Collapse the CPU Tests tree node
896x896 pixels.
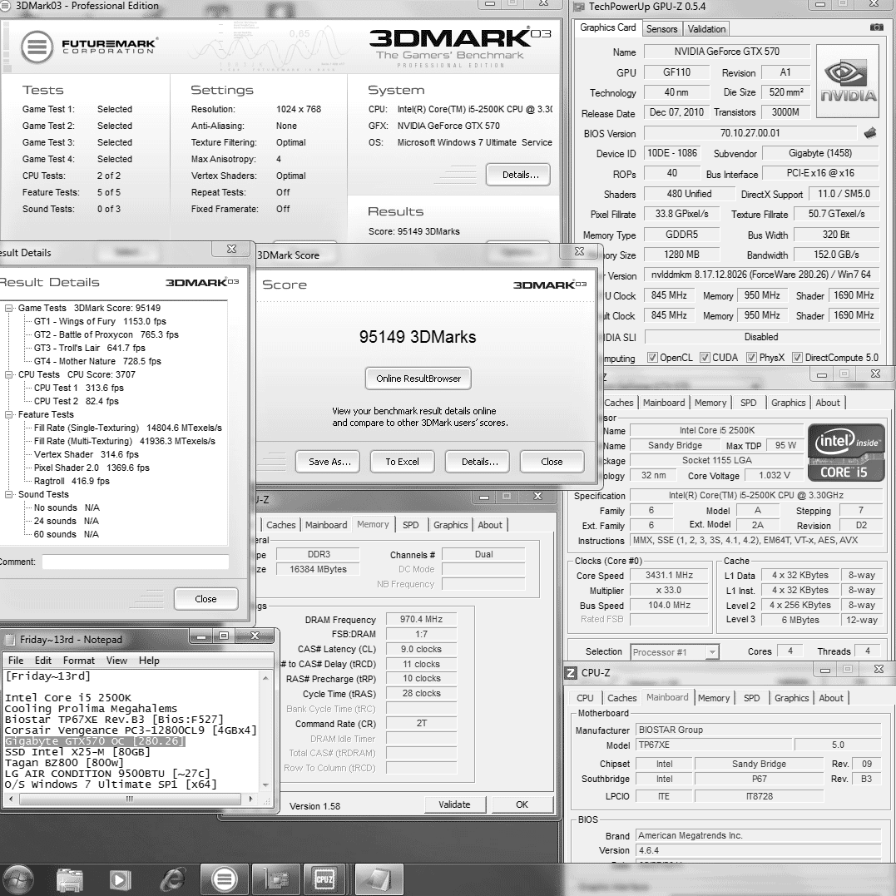[8, 374]
